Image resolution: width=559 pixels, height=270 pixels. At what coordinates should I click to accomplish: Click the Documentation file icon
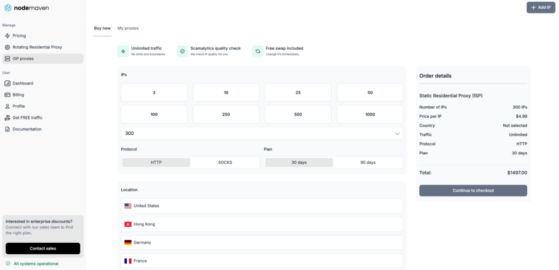8,129
